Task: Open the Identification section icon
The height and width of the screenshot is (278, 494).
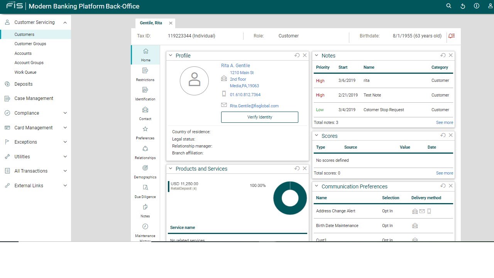Action: click(145, 90)
